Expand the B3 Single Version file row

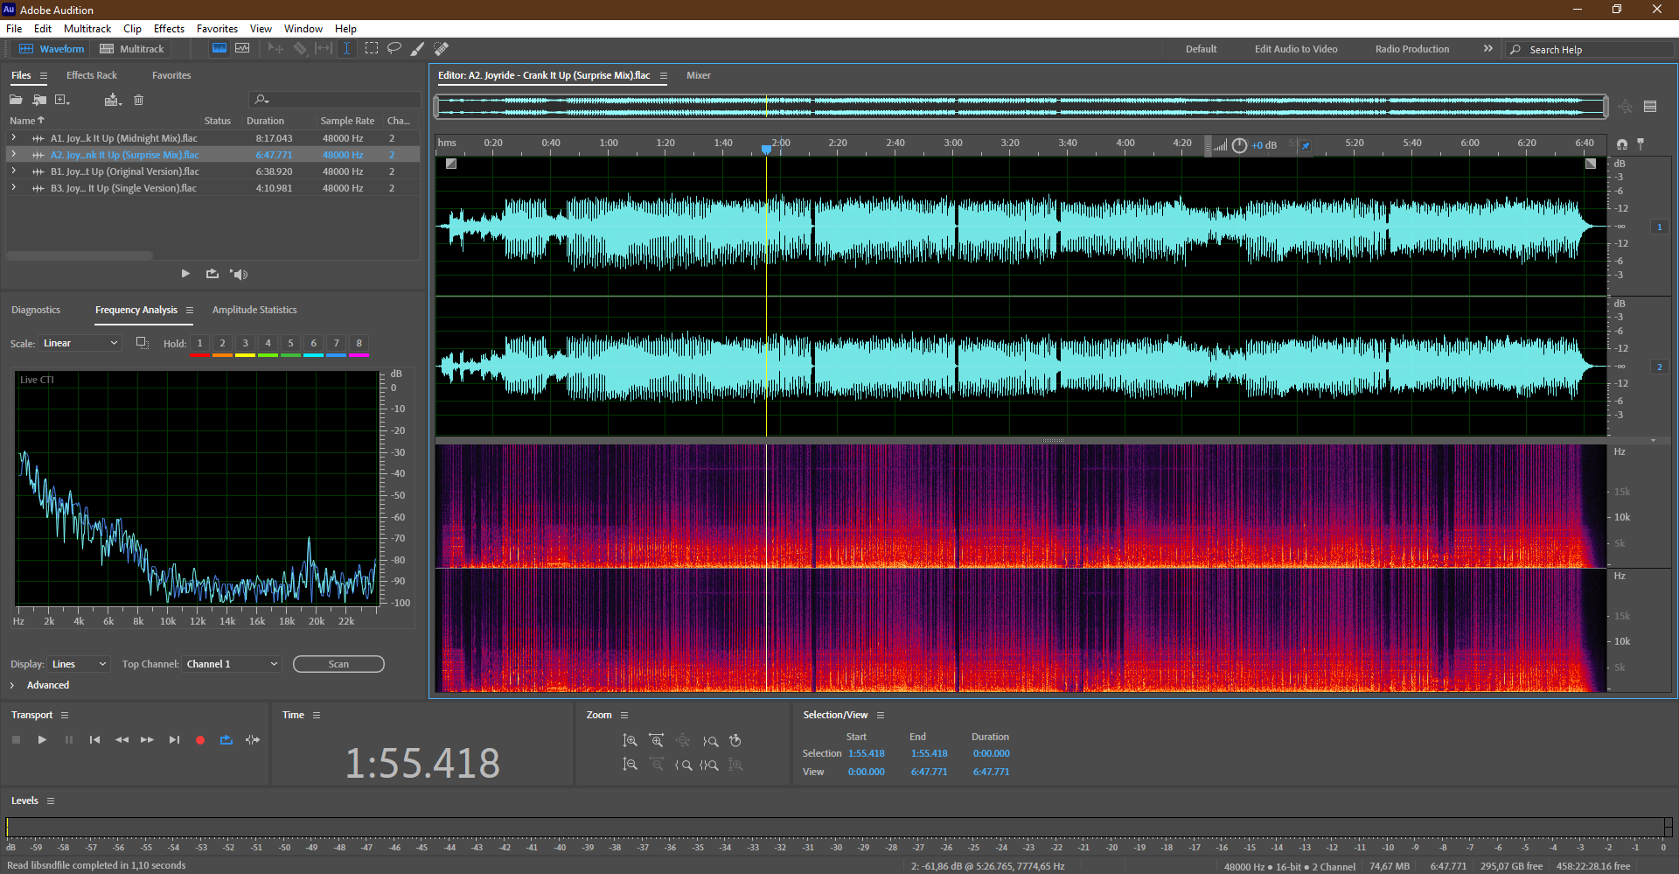pyautogui.click(x=13, y=188)
